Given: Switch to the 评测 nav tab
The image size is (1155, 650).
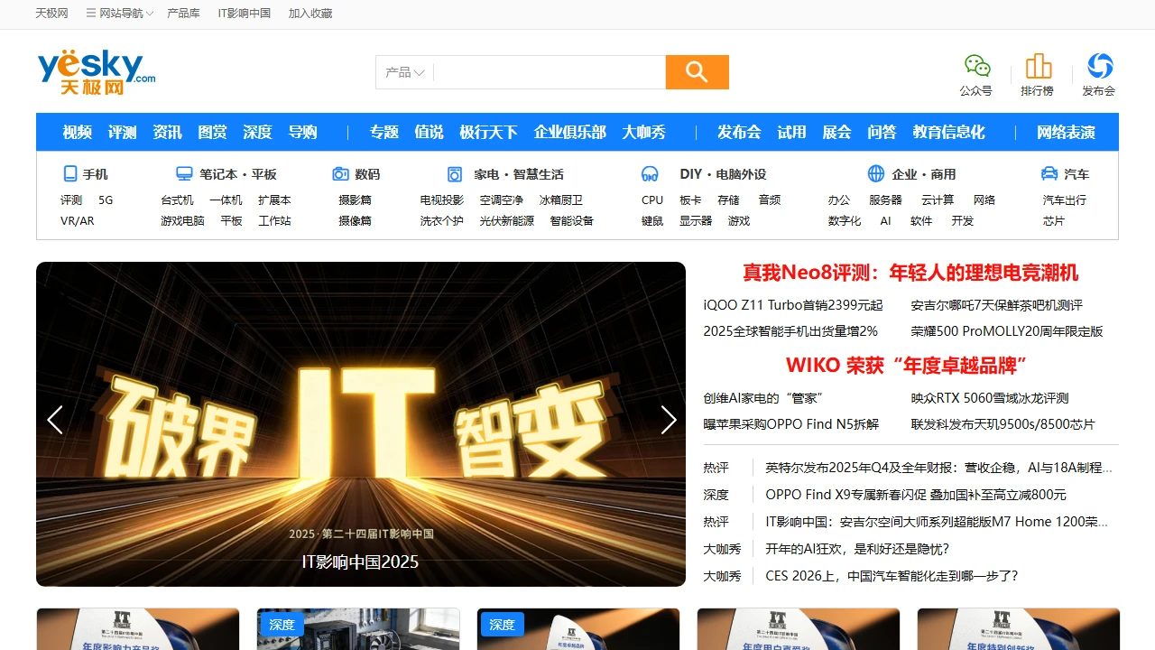Looking at the screenshot, I should click(122, 132).
